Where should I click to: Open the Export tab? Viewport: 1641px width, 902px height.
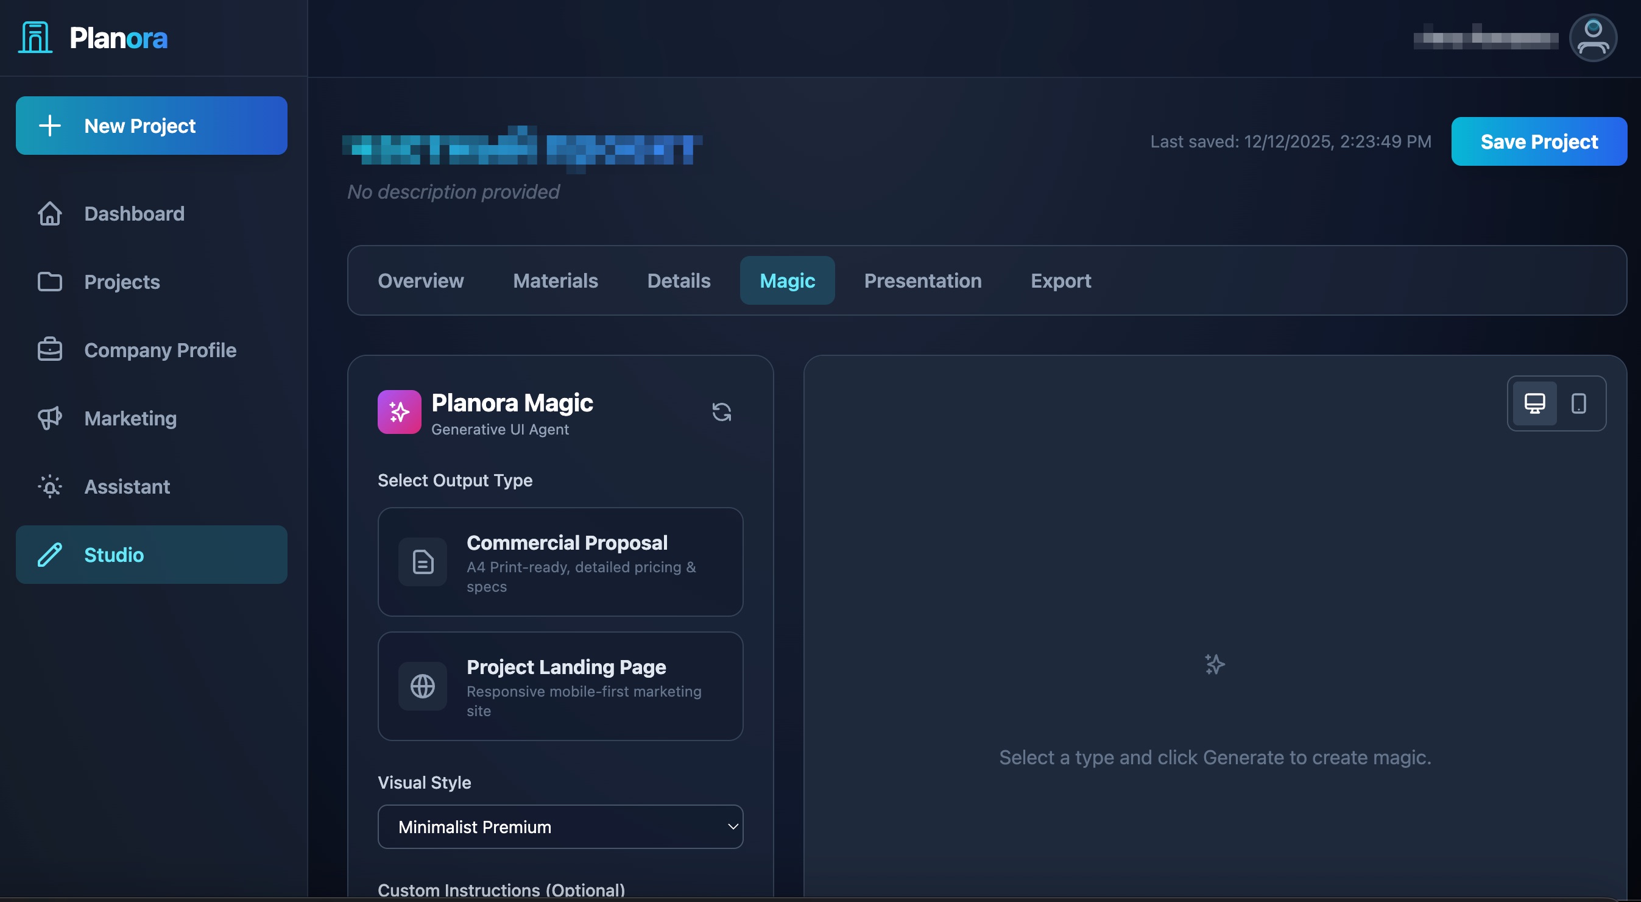1060,280
